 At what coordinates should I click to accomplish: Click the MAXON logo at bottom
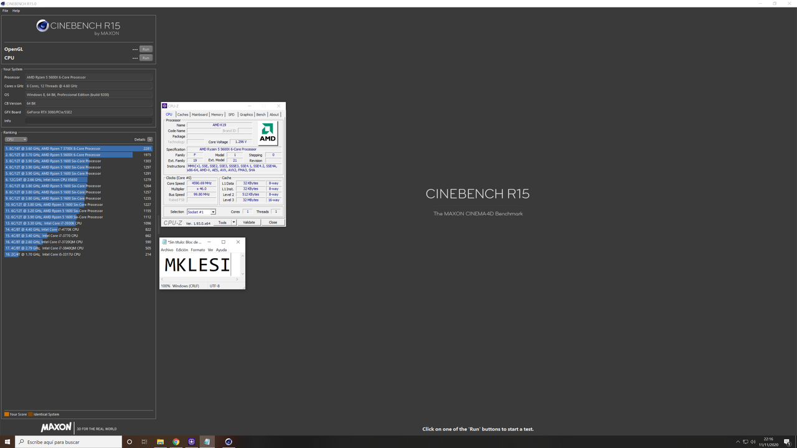(x=57, y=428)
